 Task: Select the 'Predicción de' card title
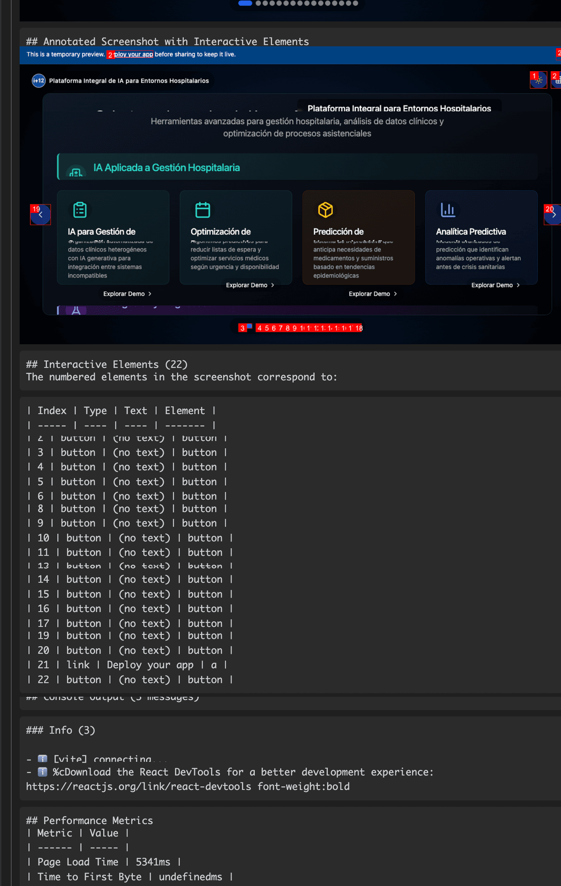pyautogui.click(x=338, y=232)
